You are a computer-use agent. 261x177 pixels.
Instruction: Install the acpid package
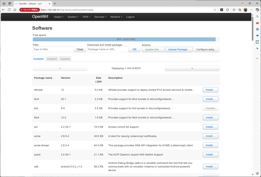coord(210,155)
